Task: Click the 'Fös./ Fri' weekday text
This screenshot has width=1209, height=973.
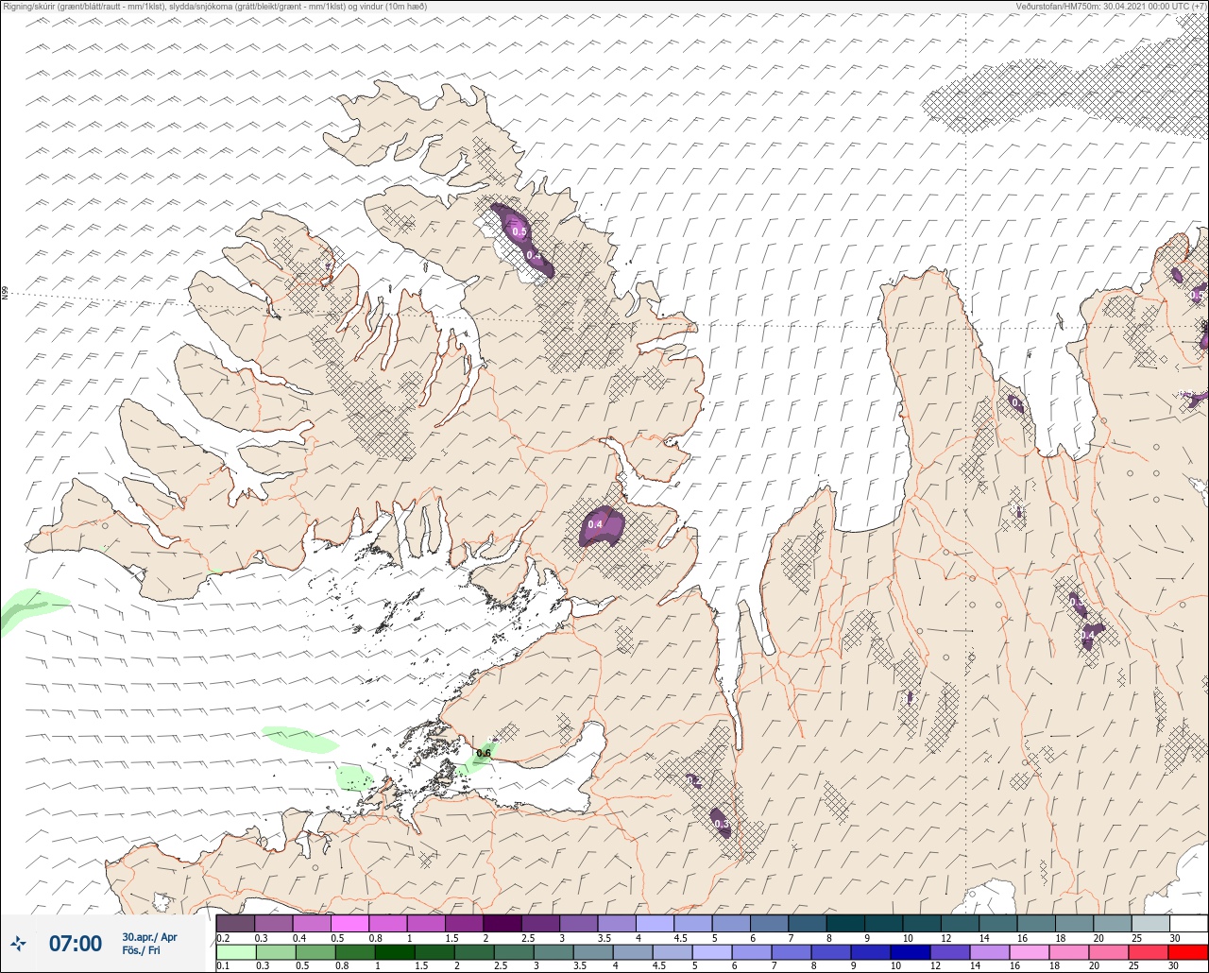Action: pyautogui.click(x=142, y=950)
